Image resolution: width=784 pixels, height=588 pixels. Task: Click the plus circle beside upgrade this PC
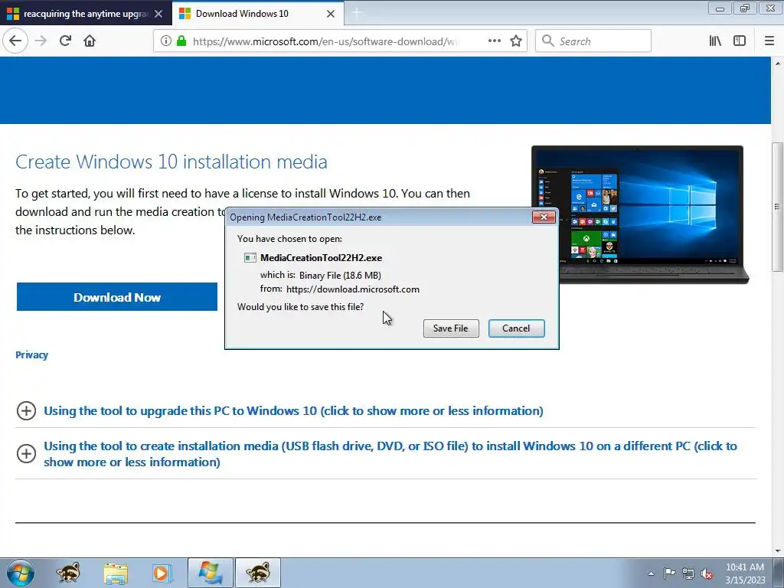click(x=27, y=411)
